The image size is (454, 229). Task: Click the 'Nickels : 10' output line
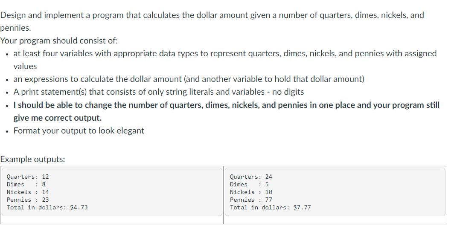(x=251, y=192)
